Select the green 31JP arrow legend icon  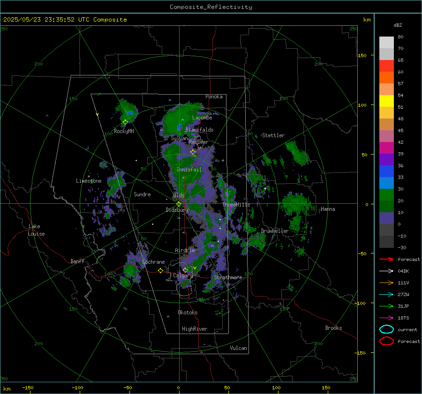pyautogui.click(x=386, y=306)
